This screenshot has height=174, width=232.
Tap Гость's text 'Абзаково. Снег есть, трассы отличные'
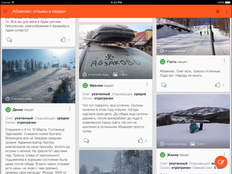(x=190, y=71)
